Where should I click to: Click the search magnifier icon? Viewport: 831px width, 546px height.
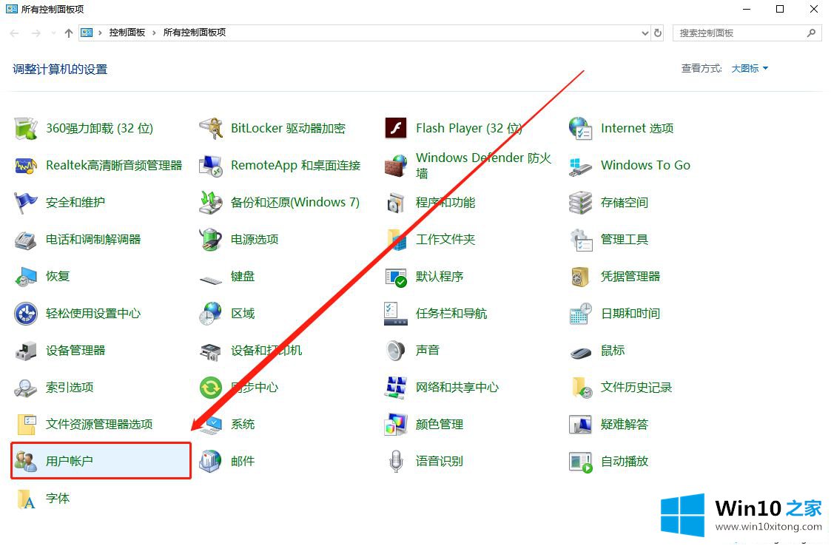pyautogui.click(x=811, y=33)
